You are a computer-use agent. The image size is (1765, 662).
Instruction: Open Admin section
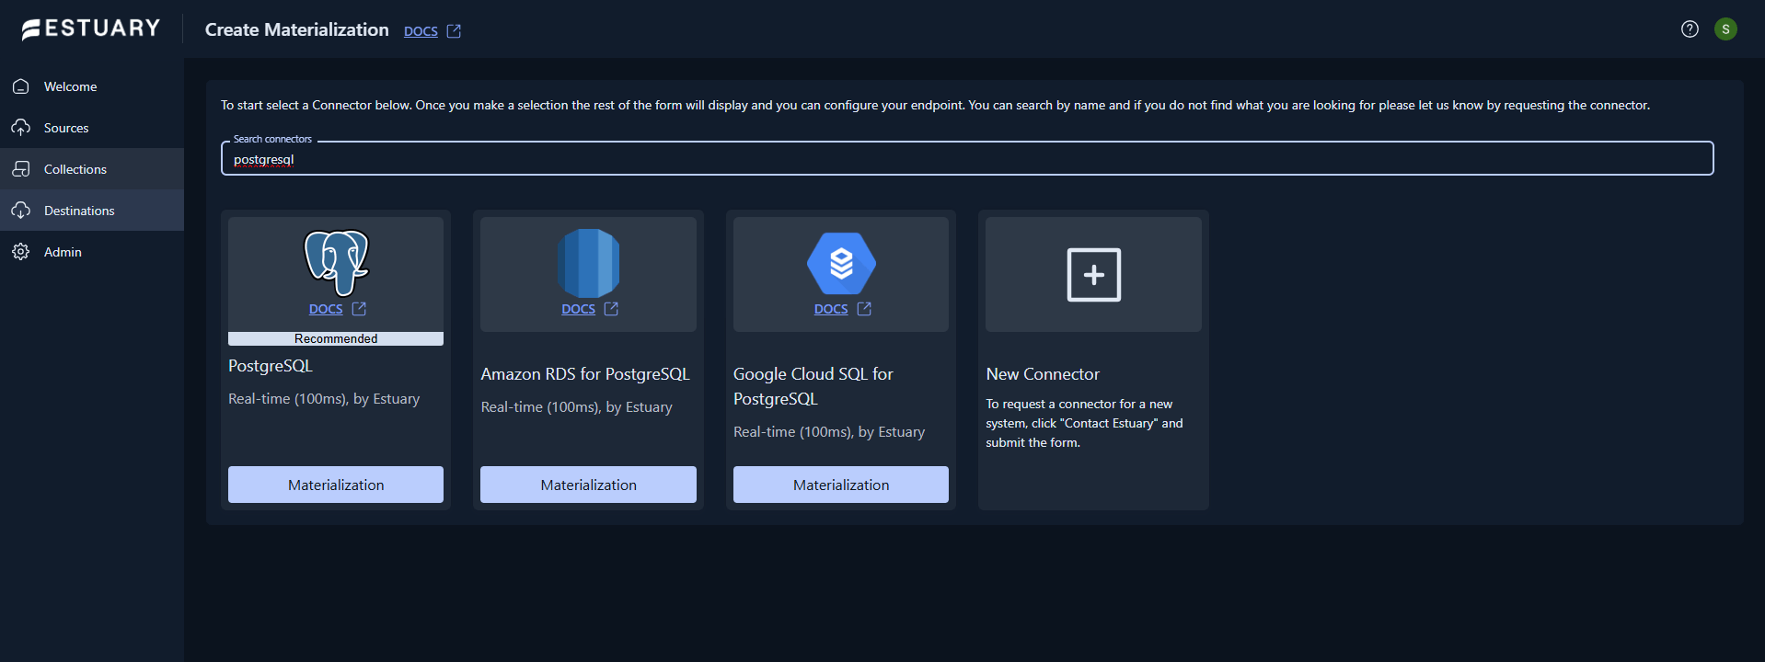pos(92,252)
